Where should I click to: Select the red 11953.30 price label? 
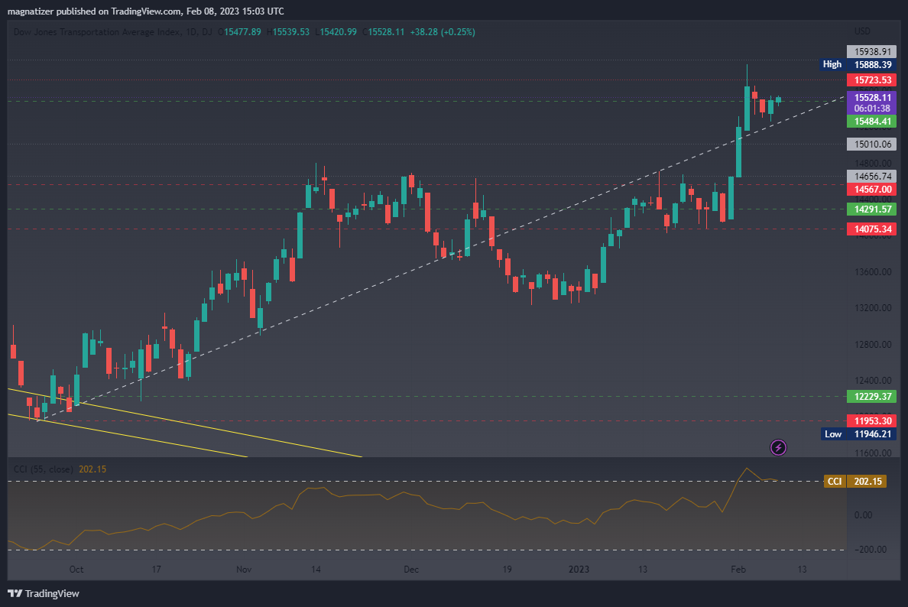point(871,421)
